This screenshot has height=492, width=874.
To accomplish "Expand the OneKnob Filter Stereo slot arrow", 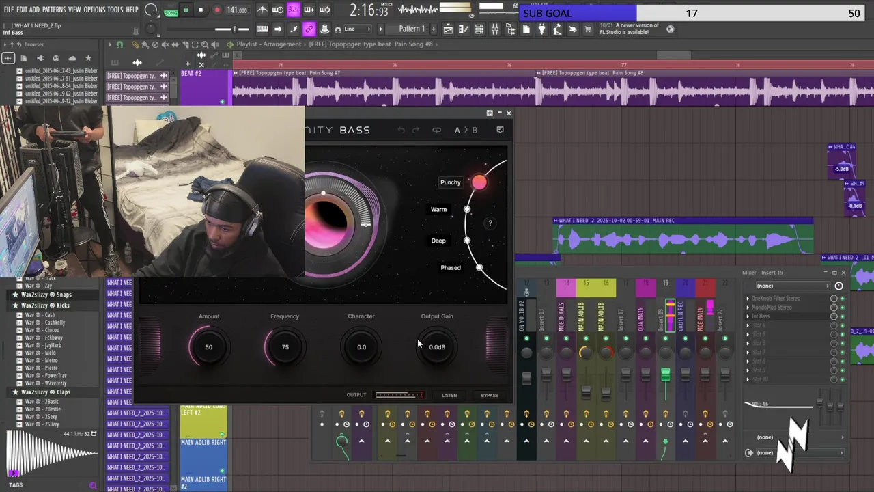I will click(748, 299).
